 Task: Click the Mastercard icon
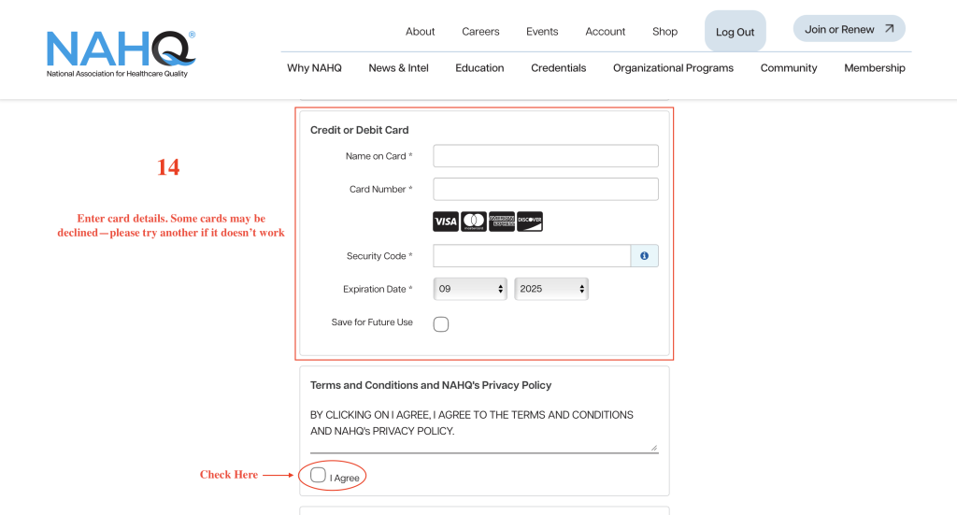[474, 222]
